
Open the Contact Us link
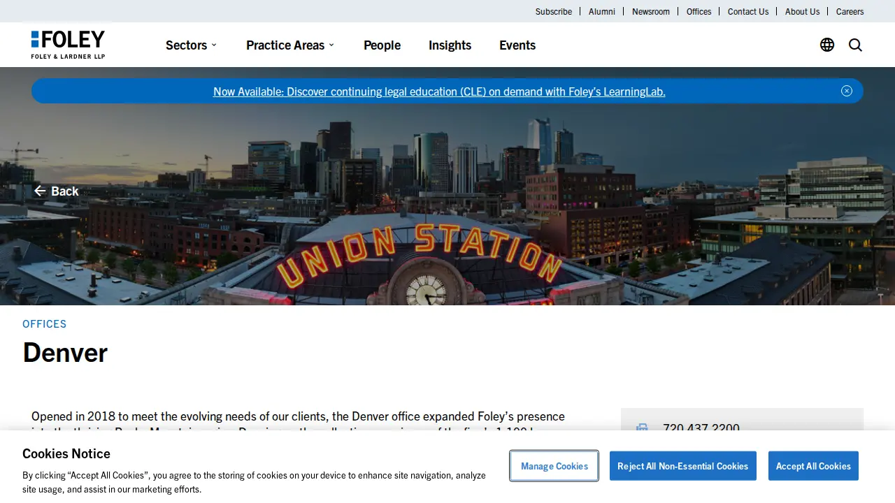748,11
